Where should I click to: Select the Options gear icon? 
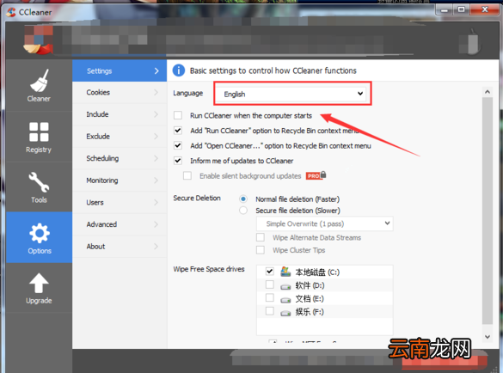[x=40, y=233]
